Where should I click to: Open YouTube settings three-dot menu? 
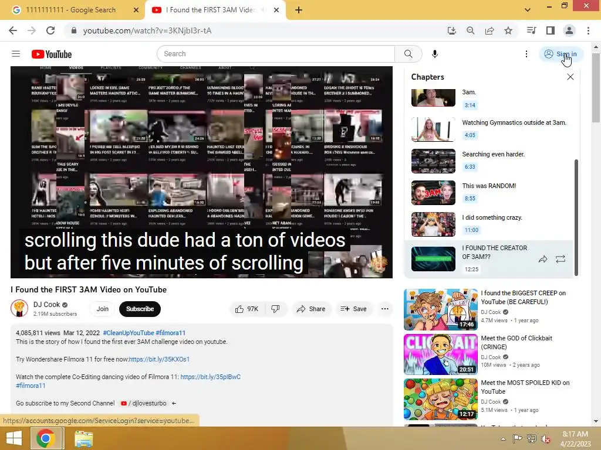(x=526, y=54)
